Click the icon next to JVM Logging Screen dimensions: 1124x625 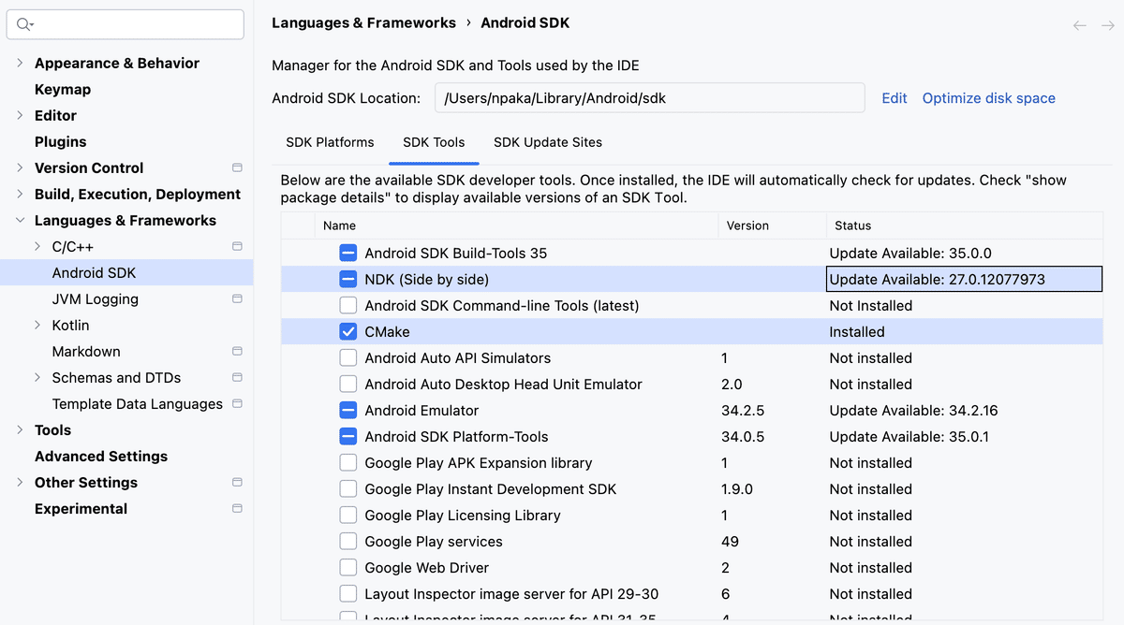[237, 298]
